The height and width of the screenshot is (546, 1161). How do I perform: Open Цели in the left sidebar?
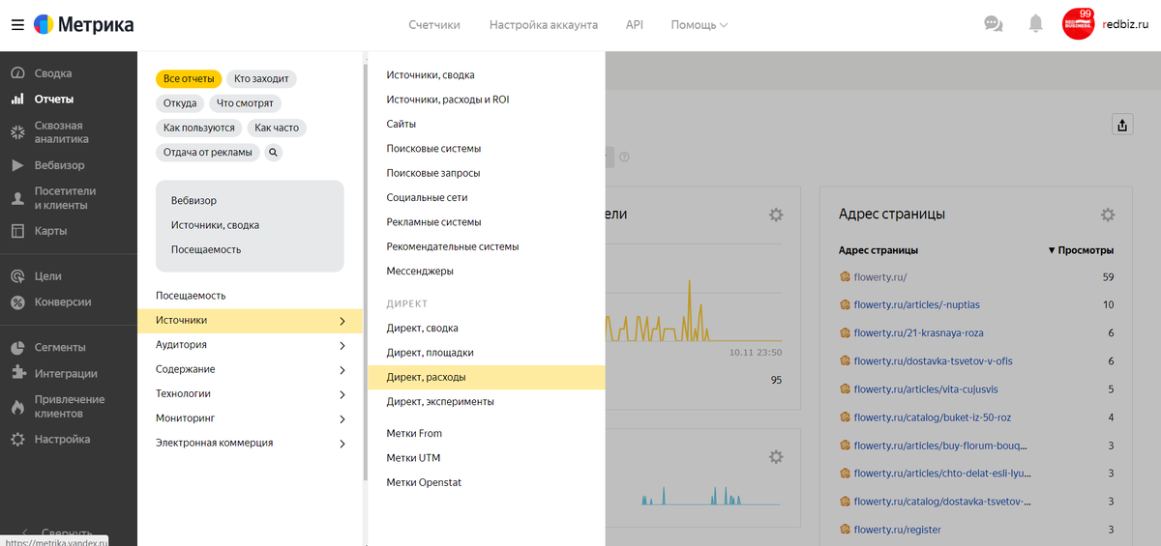pos(47,276)
